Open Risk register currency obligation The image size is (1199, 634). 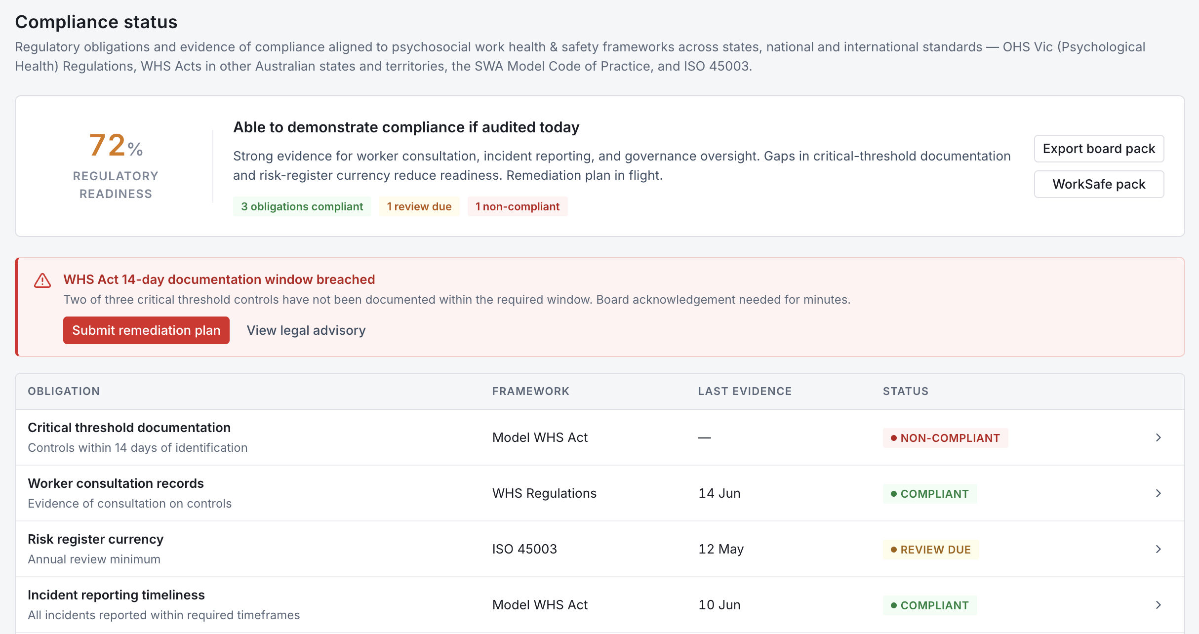click(x=95, y=539)
